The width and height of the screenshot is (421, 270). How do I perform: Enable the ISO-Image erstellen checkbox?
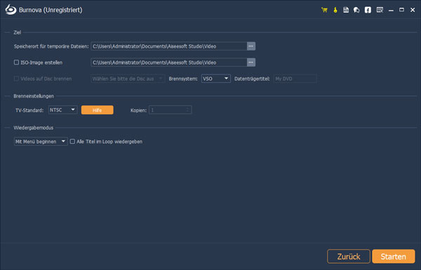pos(16,62)
